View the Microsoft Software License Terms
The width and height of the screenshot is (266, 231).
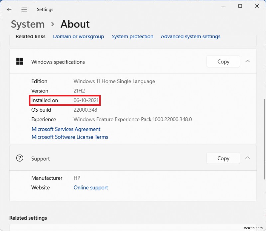point(70,137)
